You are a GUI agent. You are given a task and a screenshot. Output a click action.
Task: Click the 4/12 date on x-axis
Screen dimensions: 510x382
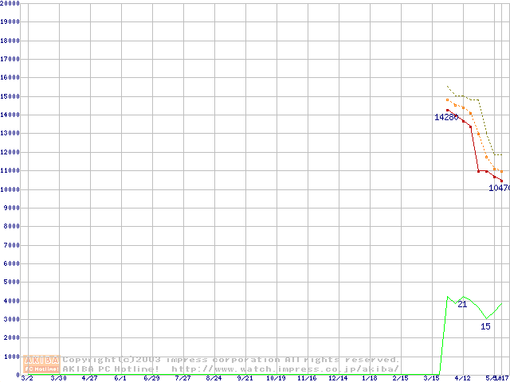462,379
